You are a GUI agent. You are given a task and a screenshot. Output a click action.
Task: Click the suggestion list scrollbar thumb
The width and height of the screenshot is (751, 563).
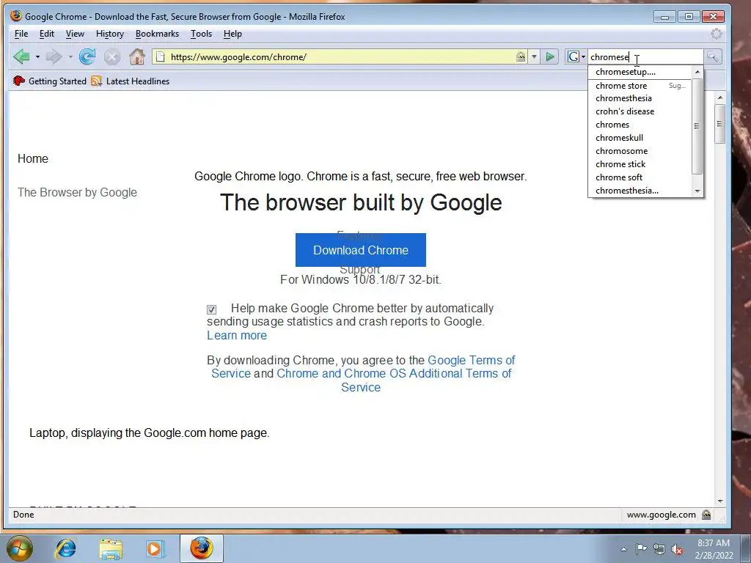tap(697, 126)
